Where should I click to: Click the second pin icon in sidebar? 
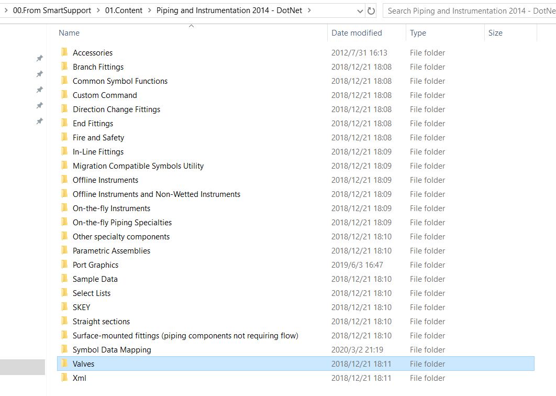point(40,74)
